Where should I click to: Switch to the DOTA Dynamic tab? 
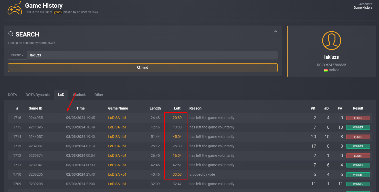click(38, 95)
